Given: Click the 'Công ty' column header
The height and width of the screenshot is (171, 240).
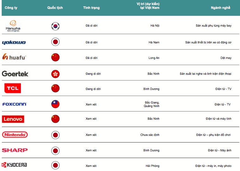Looking at the screenshot, I should tap(11, 8).
